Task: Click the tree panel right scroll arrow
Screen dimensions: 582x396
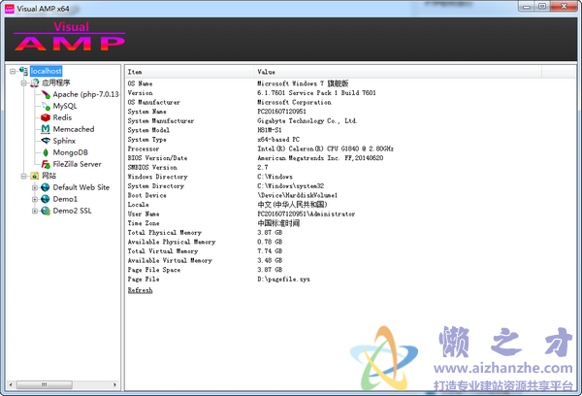Action: (114, 384)
